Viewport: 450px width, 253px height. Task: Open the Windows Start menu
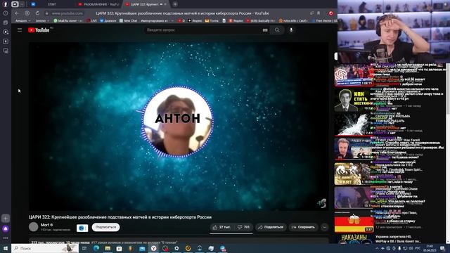[6, 248]
